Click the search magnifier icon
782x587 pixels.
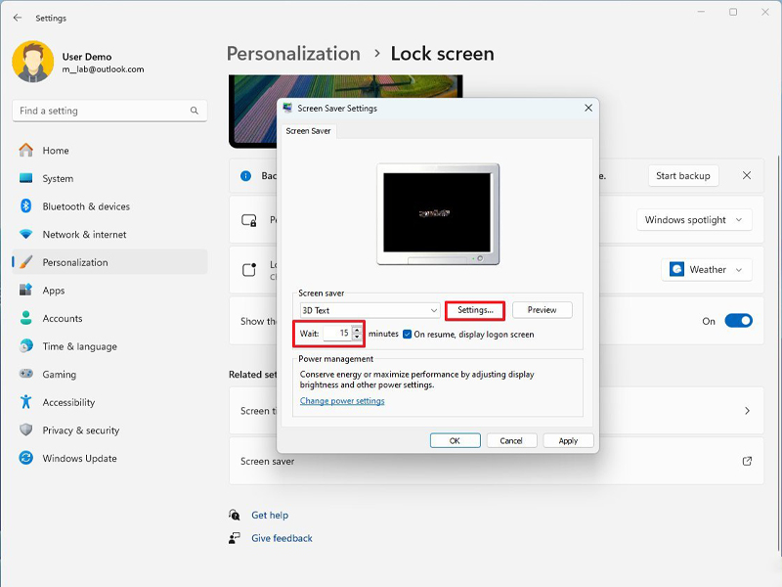(x=194, y=111)
